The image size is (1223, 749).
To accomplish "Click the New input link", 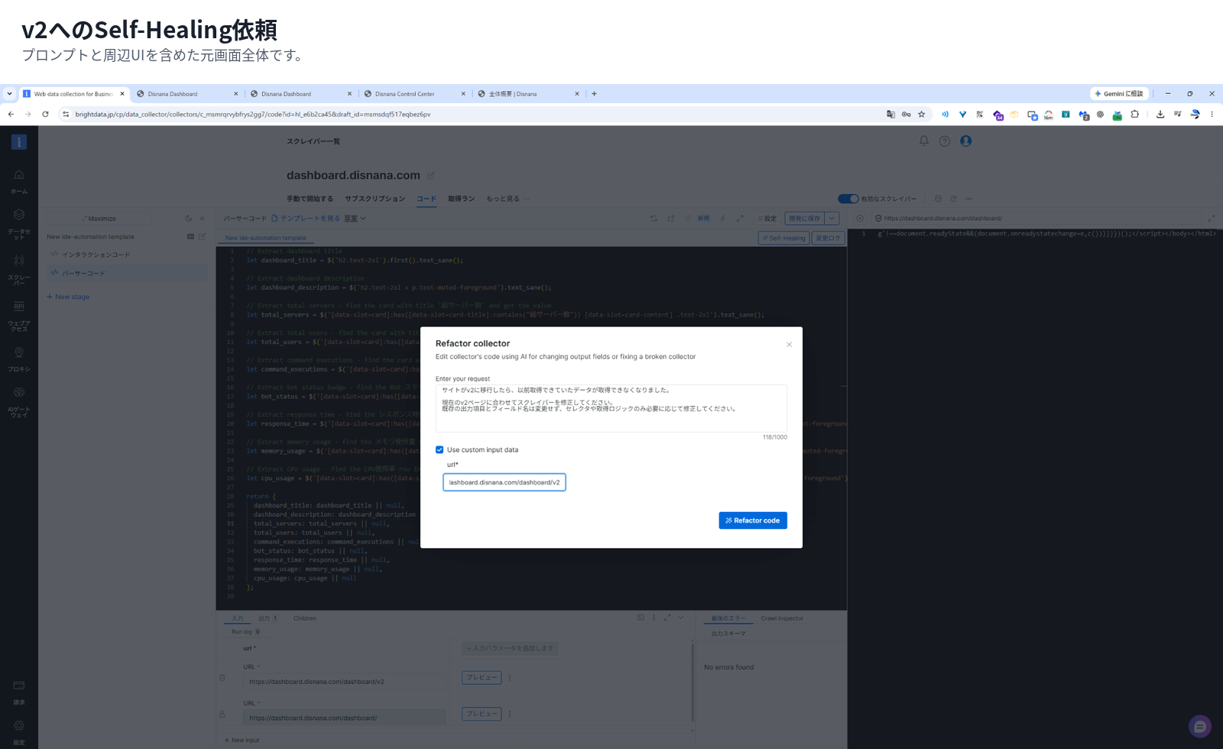I will click(x=242, y=740).
